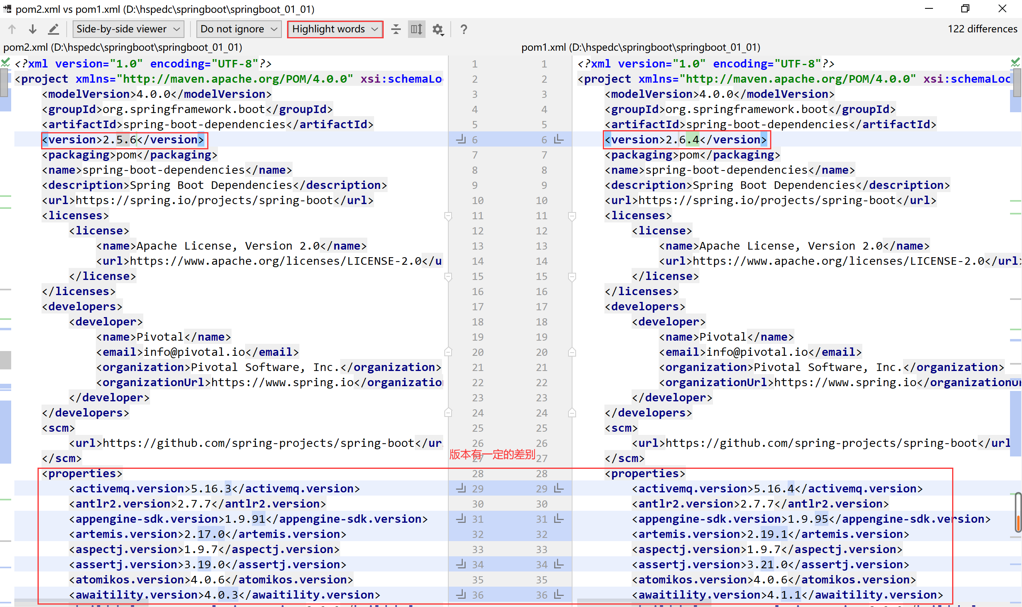1022x607 pixels.
Task: Toggle collapse unchanged fragments icon
Action: coord(396,29)
